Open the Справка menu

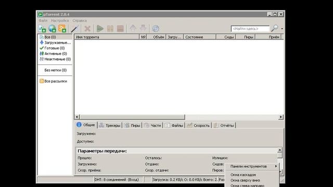[80, 21]
